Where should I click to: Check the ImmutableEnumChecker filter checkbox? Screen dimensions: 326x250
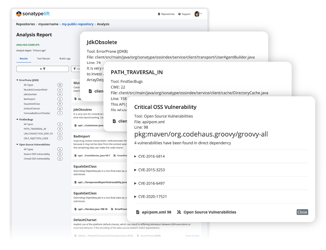click(x=21, y=113)
